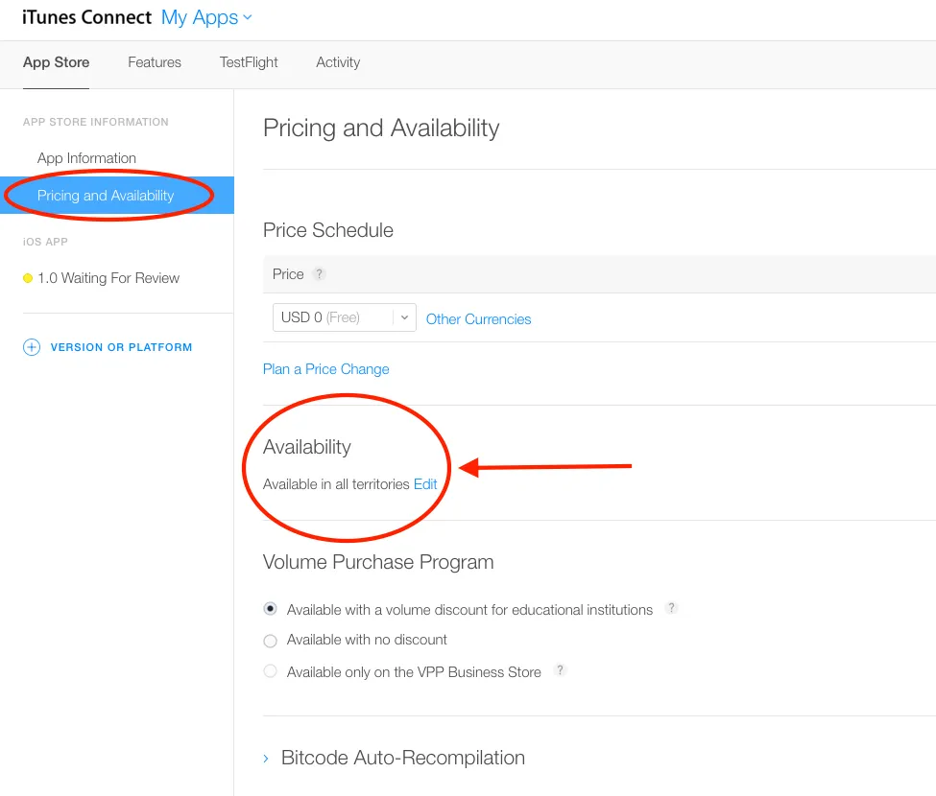Screen dimensions: 936x796
Task: Click help icon beside VPP Business Store
Action: 561,670
